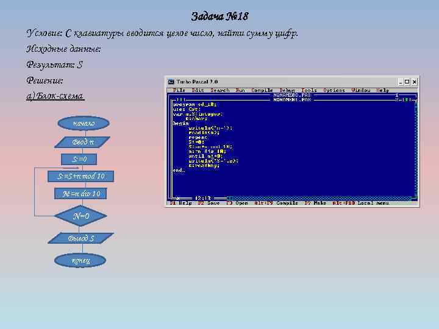Select the 'N=0' decision diamond
Viewport: 439px width, 329px height.
point(80,216)
